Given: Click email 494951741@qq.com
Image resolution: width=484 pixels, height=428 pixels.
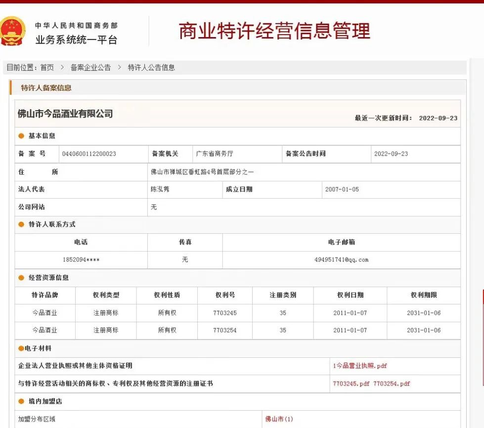Looking at the screenshot, I should [x=342, y=260].
